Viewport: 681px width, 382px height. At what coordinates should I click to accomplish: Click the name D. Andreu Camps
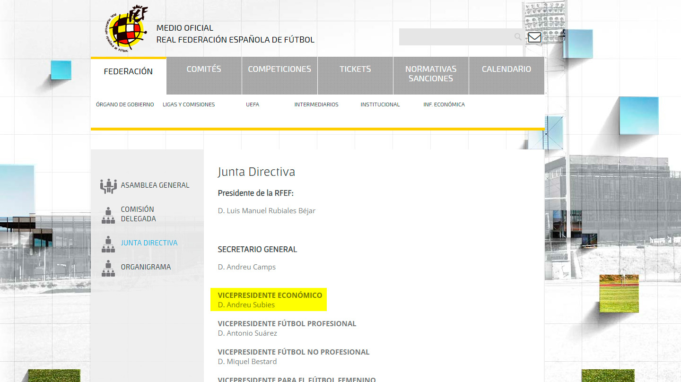pyautogui.click(x=247, y=267)
